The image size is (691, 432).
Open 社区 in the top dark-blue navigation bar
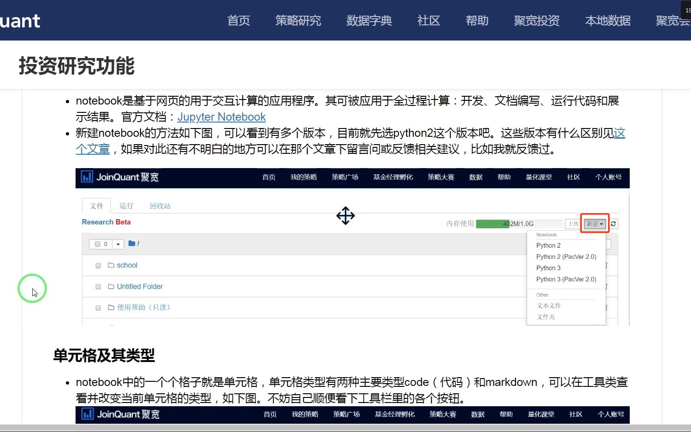click(429, 21)
